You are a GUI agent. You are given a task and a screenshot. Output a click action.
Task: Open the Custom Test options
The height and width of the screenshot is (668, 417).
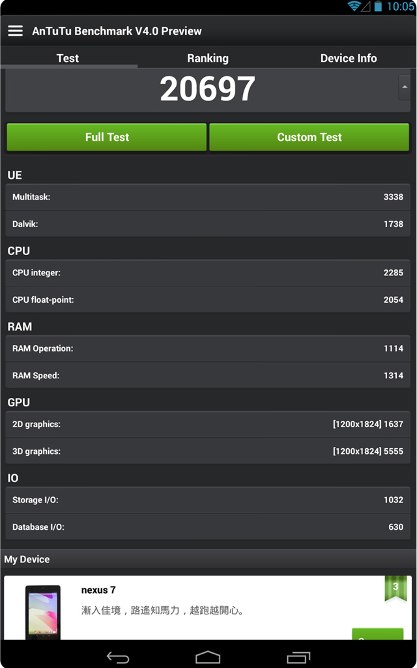(309, 137)
